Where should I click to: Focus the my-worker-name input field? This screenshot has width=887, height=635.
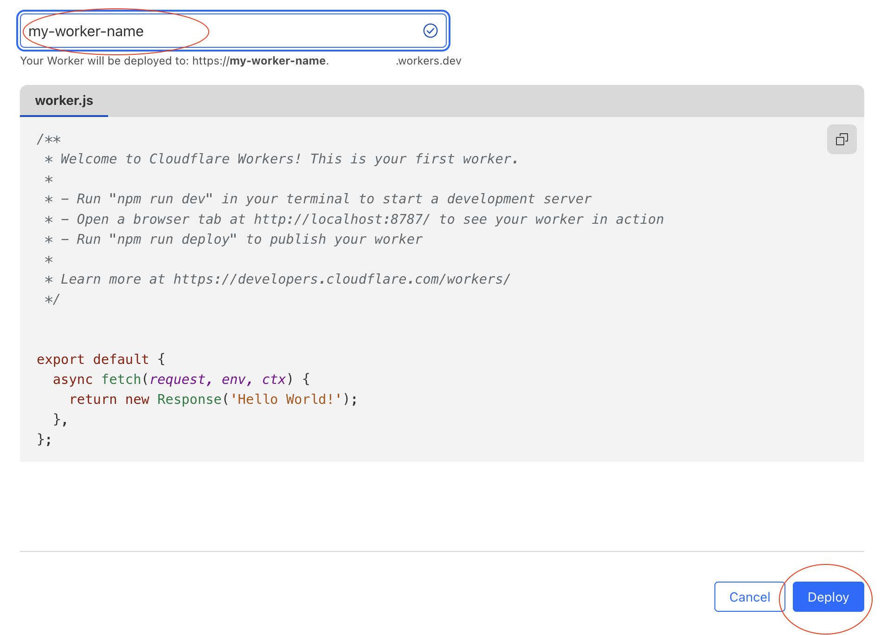click(232, 31)
